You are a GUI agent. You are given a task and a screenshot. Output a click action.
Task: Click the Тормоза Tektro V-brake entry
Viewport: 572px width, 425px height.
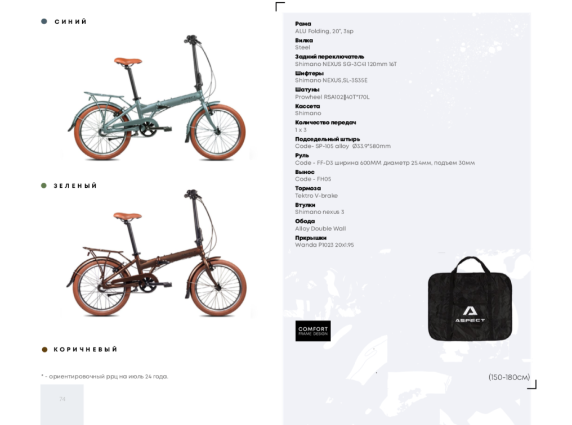[316, 192]
